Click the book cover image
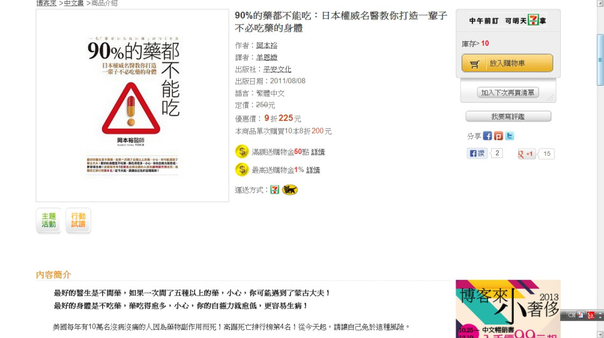Image resolution: width=604 pixels, height=338 pixels. tap(132, 106)
